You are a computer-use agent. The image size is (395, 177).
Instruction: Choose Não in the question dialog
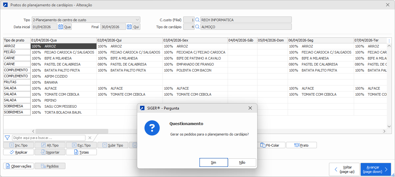pyautogui.click(x=242, y=162)
